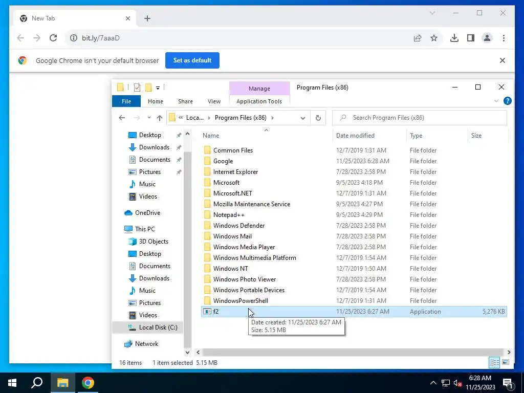Expand the Explorer ribbon chevron

coord(496,101)
